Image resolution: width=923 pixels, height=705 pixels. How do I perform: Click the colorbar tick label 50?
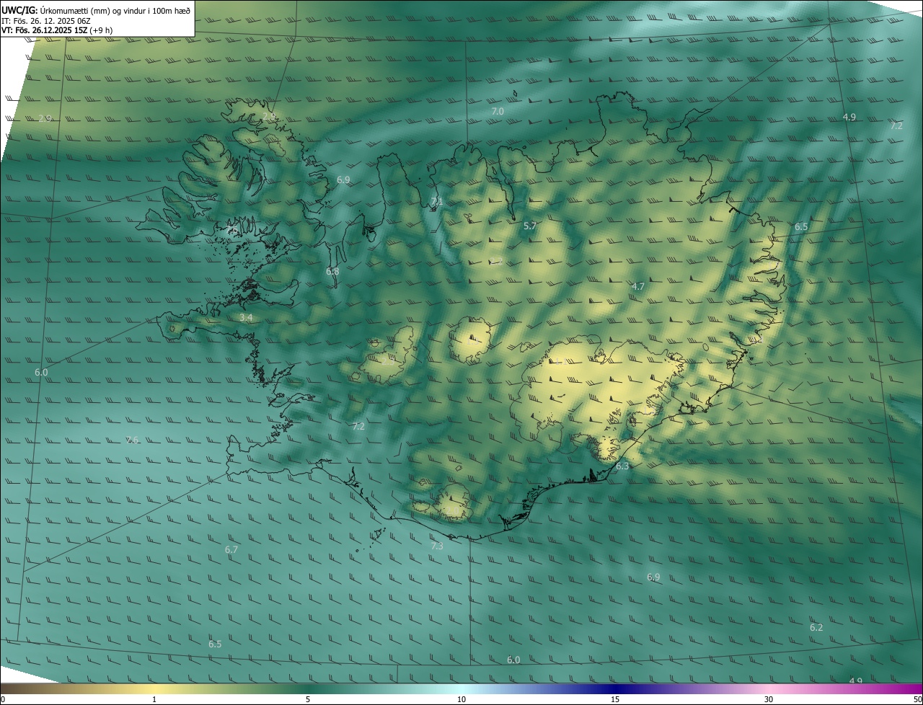point(917,699)
